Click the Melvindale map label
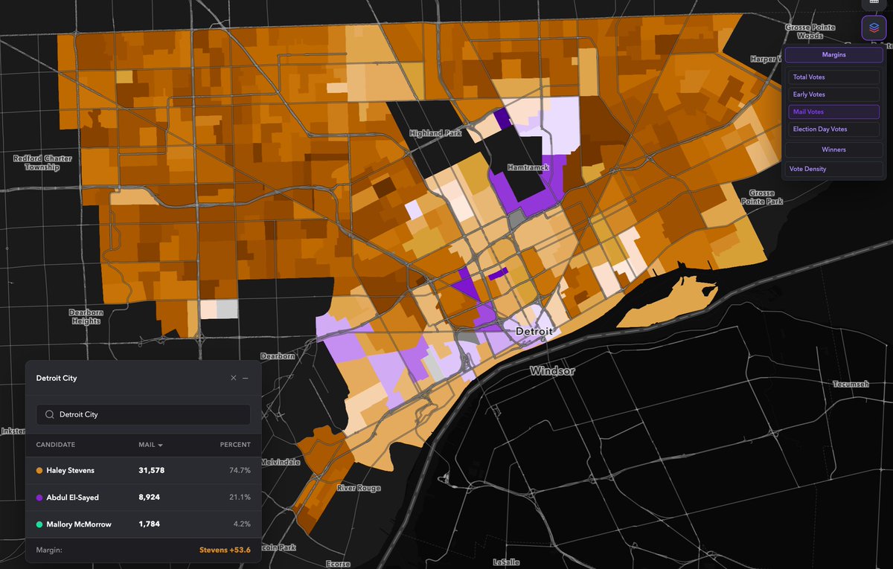Screen dimensions: 893x569 [x=280, y=462]
